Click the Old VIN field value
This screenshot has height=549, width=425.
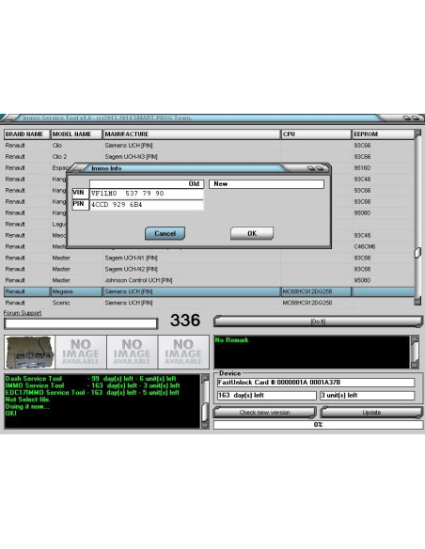pyautogui.click(x=147, y=194)
